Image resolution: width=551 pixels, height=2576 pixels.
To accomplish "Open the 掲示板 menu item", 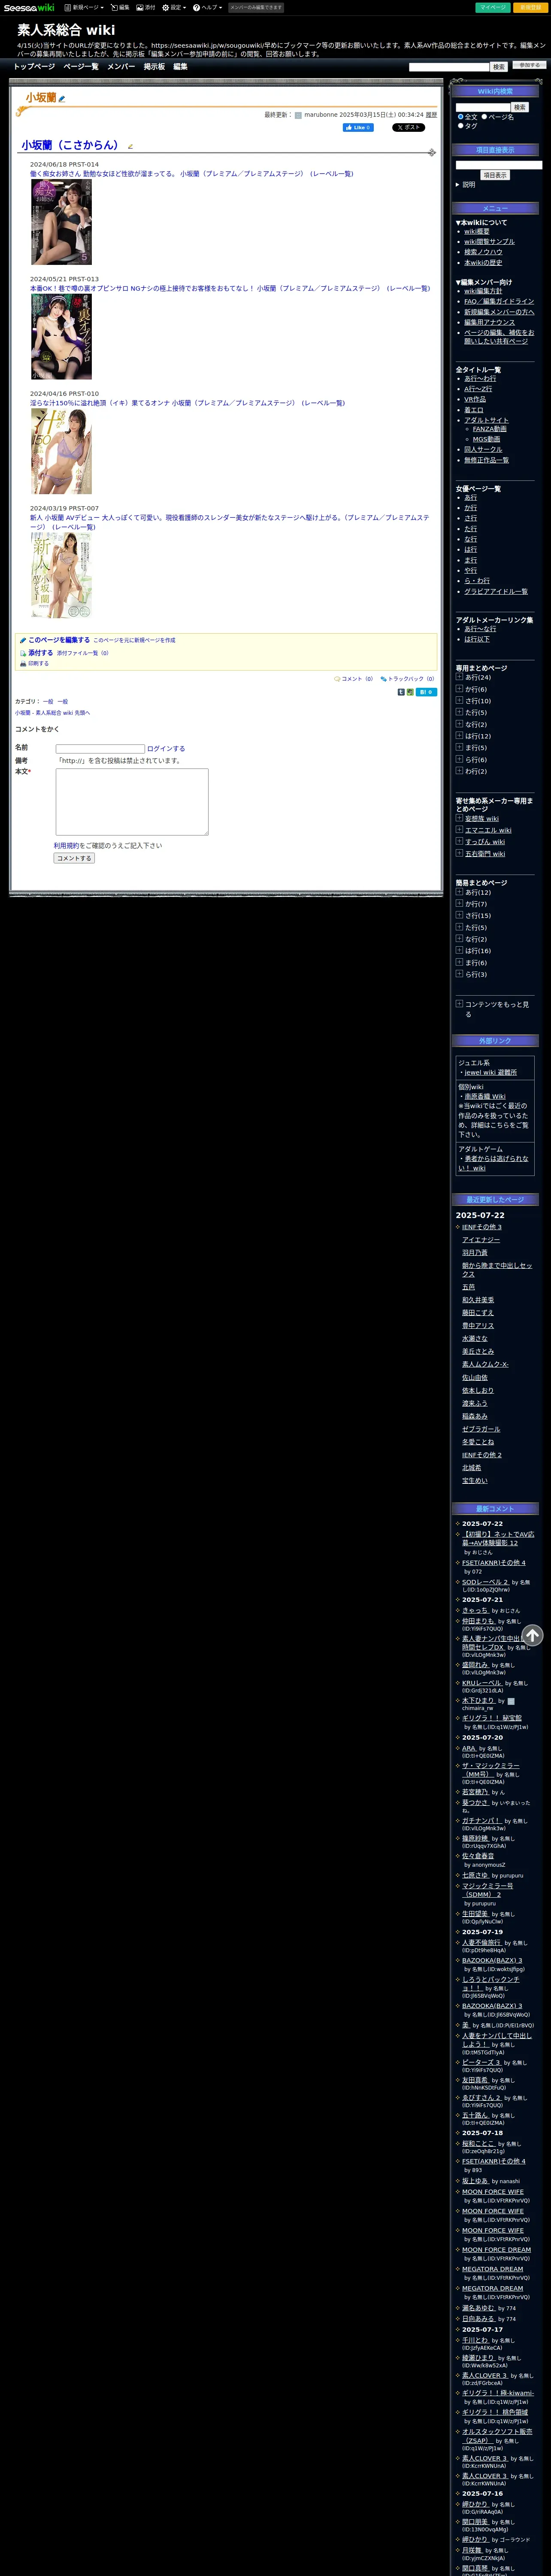I will pyautogui.click(x=154, y=67).
